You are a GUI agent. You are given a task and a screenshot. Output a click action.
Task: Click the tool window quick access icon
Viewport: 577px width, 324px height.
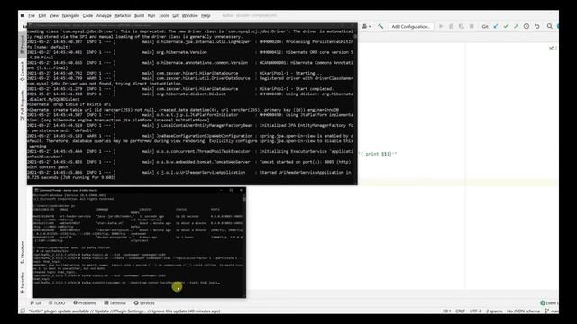[x=23, y=311]
